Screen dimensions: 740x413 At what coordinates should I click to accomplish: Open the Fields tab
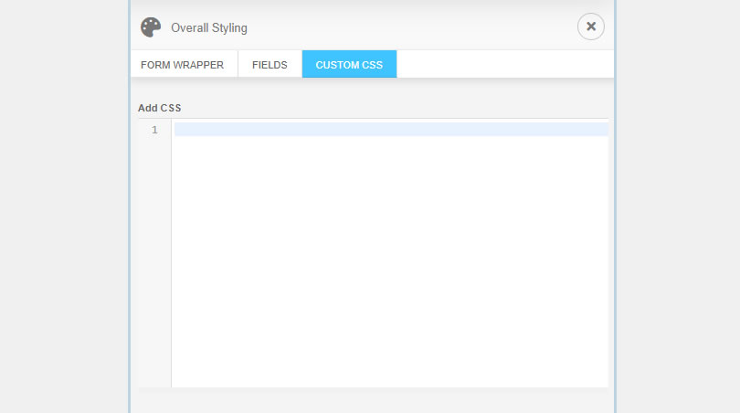[x=270, y=65]
